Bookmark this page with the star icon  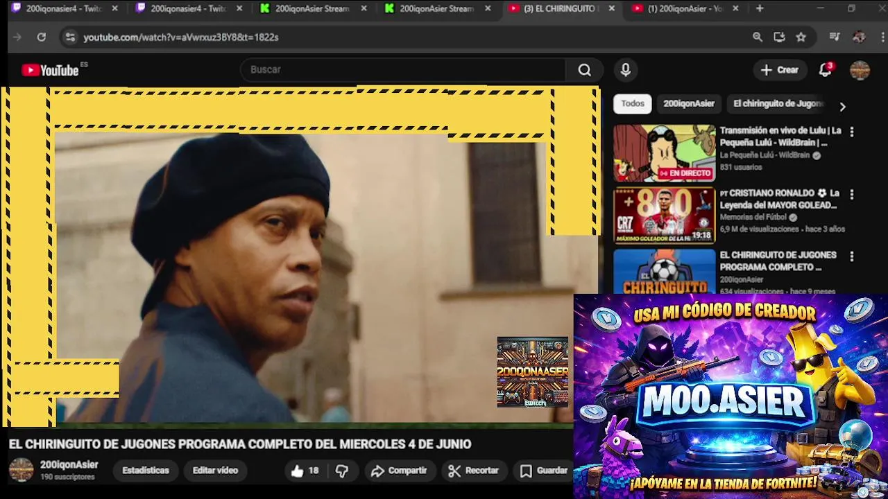(801, 37)
